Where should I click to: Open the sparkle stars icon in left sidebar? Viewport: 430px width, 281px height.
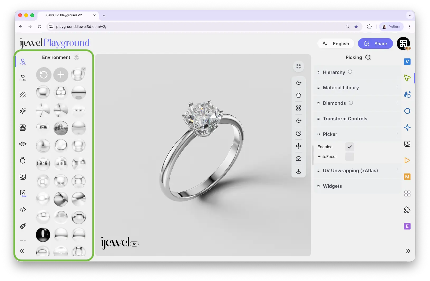23,111
